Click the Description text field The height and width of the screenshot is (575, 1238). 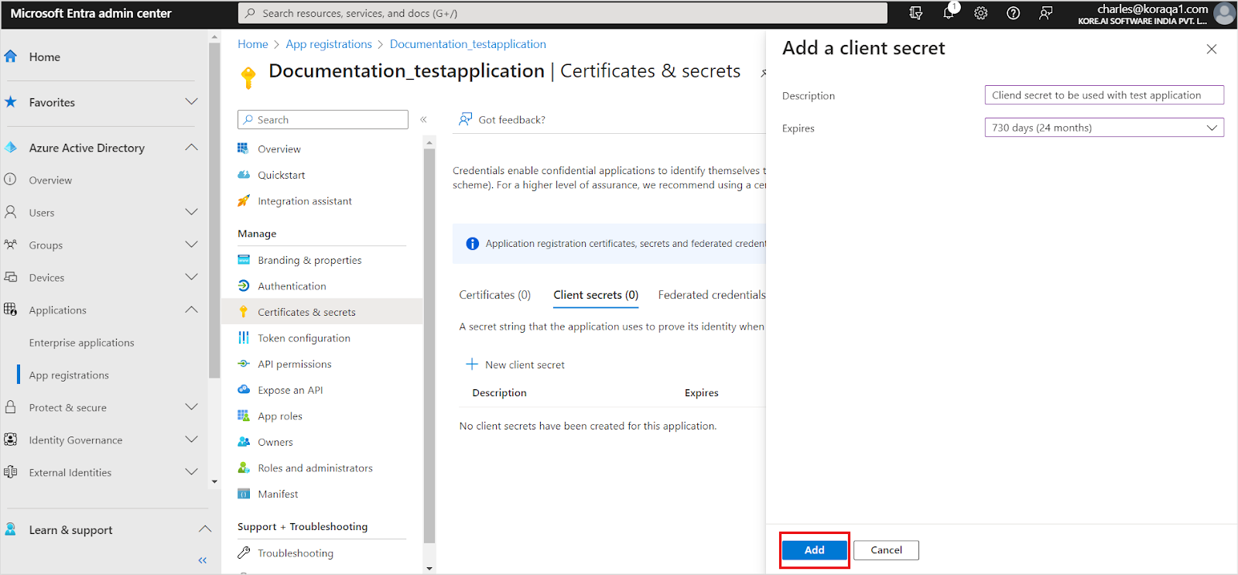point(1103,95)
